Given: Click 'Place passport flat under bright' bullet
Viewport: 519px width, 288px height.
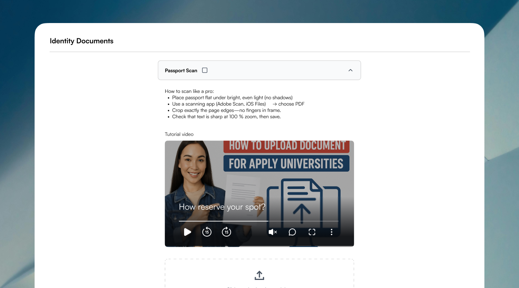Looking at the screenshot, I should coord(232,98).
